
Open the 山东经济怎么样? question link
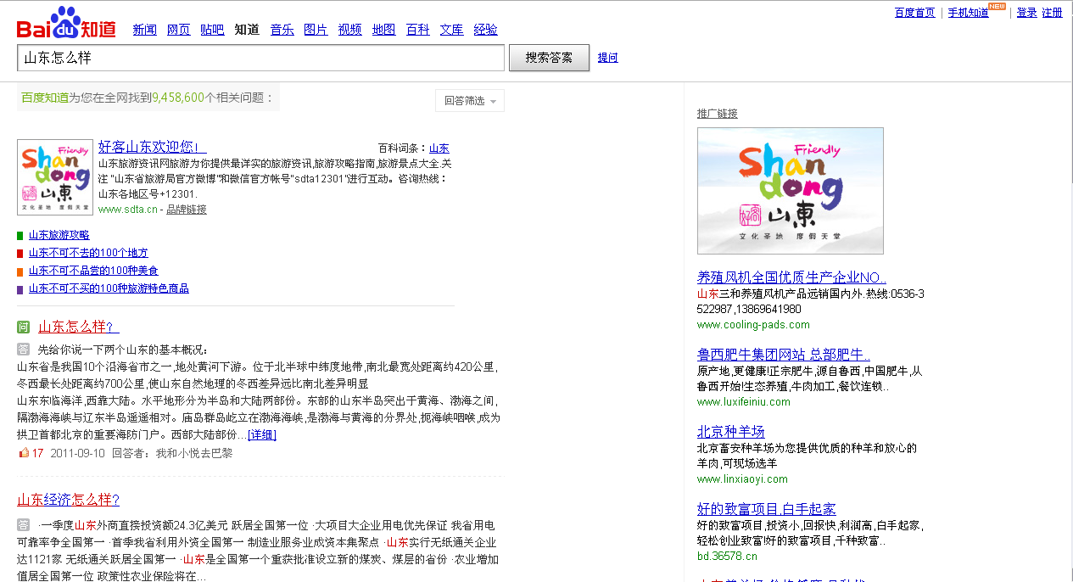click(69, 500)
